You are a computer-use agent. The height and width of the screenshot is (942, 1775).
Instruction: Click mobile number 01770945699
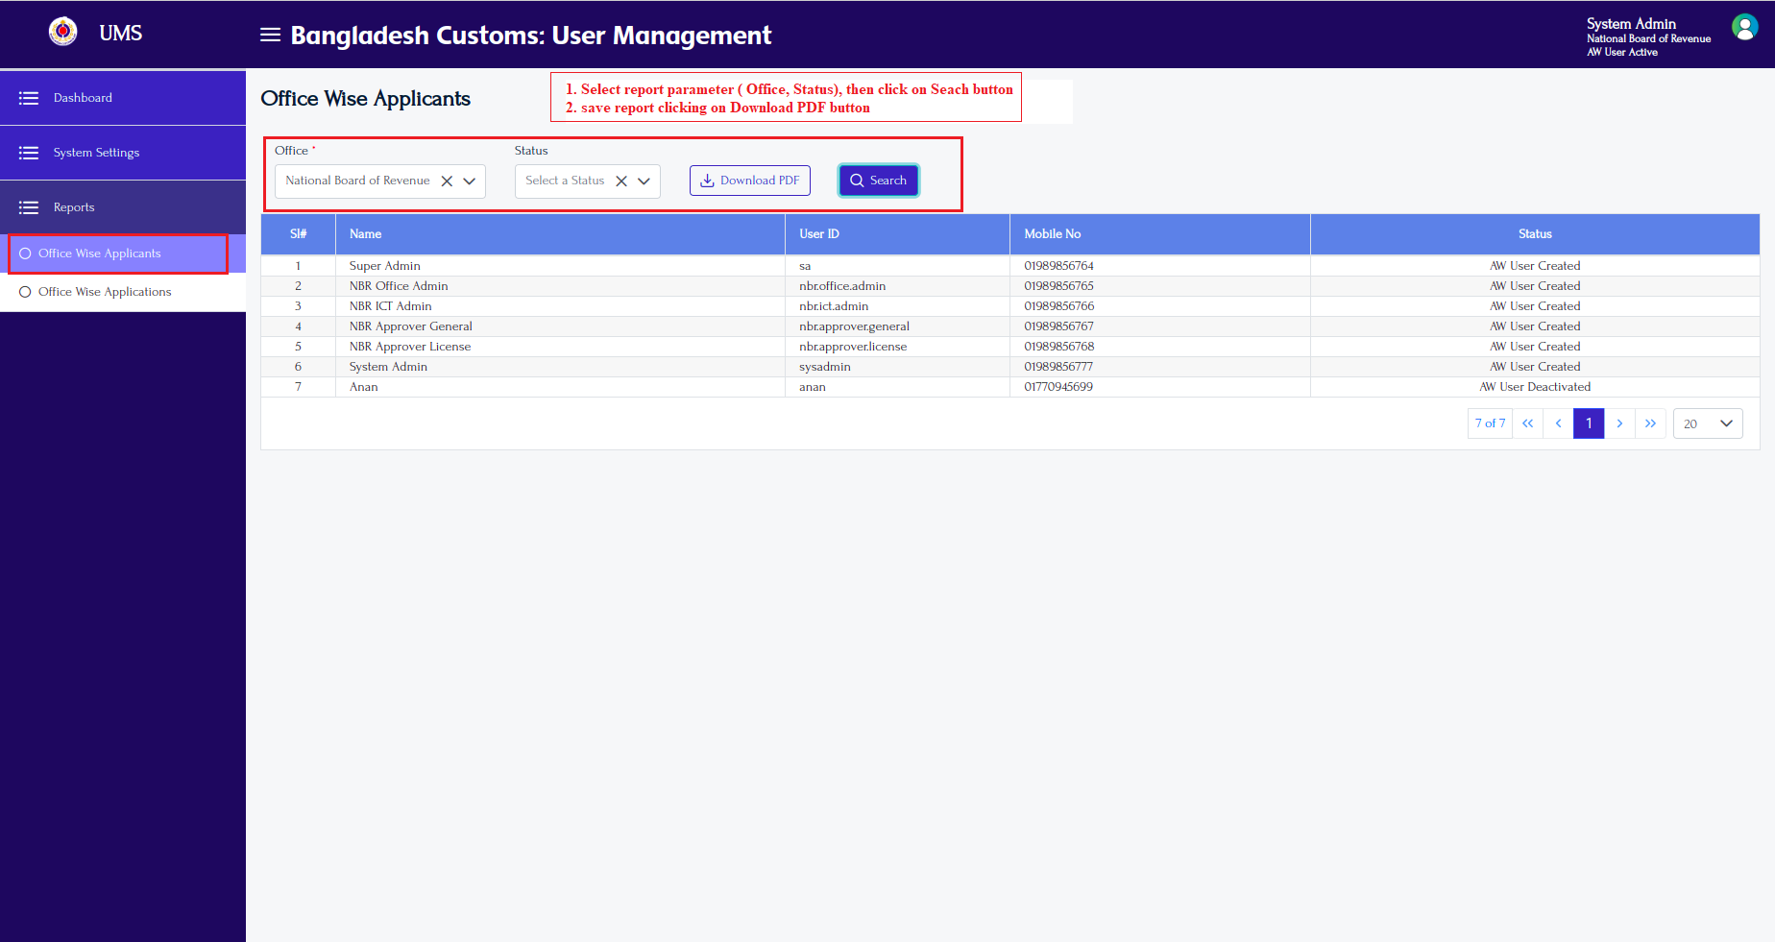tap(1058, 387)
